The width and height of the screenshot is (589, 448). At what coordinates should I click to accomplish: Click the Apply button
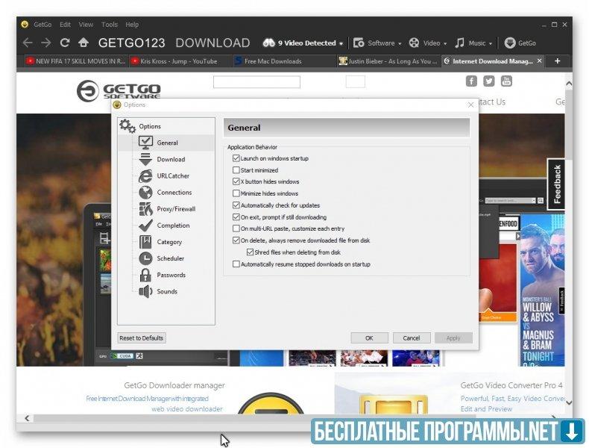(453, 337)
